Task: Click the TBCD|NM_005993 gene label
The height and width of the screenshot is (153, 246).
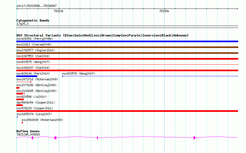Action: tap(28, 135)
